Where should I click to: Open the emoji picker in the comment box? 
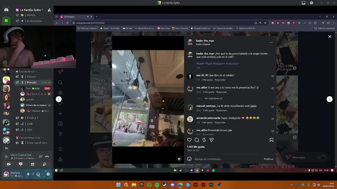pos(189,159)
